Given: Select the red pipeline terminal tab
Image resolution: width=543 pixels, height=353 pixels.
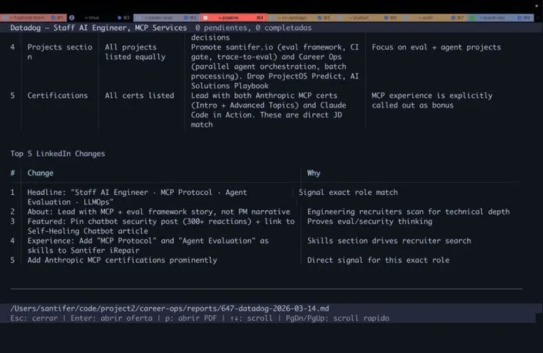Looking at the screenshot, I should tap(233, 18).
